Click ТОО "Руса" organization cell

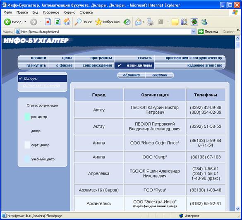click(155, 190)
